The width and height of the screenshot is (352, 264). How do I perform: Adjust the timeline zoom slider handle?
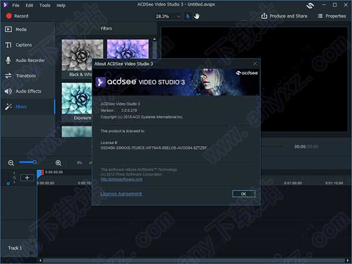click(x=35, y=162)
